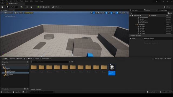Open the Build menu

[26, 1]
